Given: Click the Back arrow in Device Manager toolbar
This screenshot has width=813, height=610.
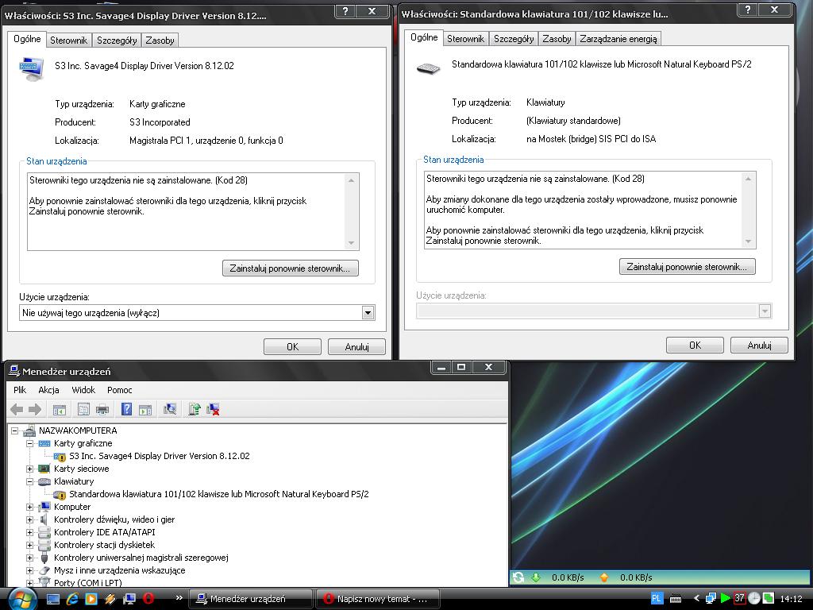Looking at the screenshot, I should coord(17,409).
